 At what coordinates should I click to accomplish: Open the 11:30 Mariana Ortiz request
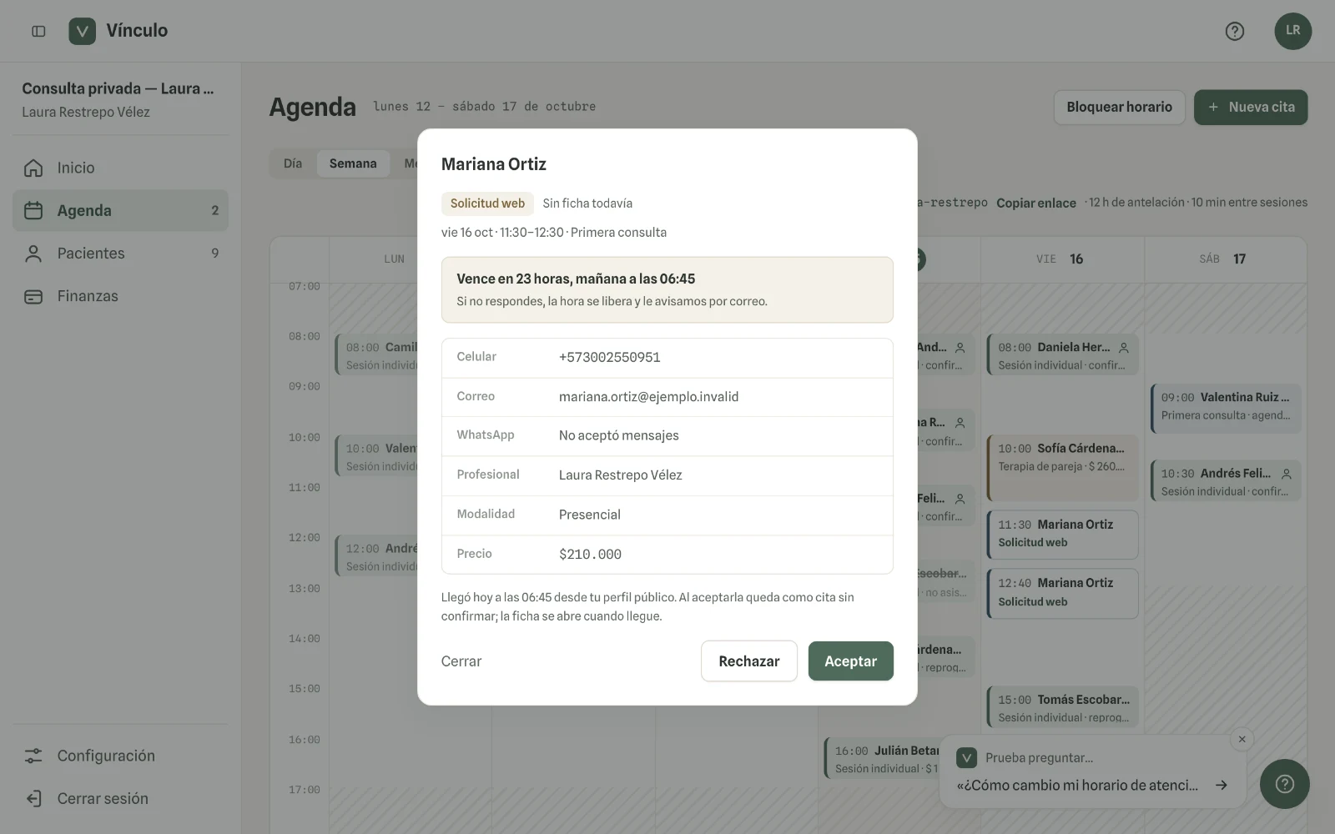point(1062,534)
